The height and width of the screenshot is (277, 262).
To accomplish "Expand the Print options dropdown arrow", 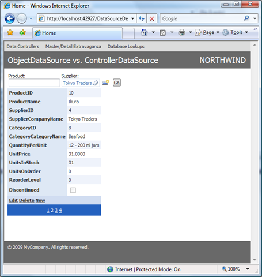I will [191, 32].
